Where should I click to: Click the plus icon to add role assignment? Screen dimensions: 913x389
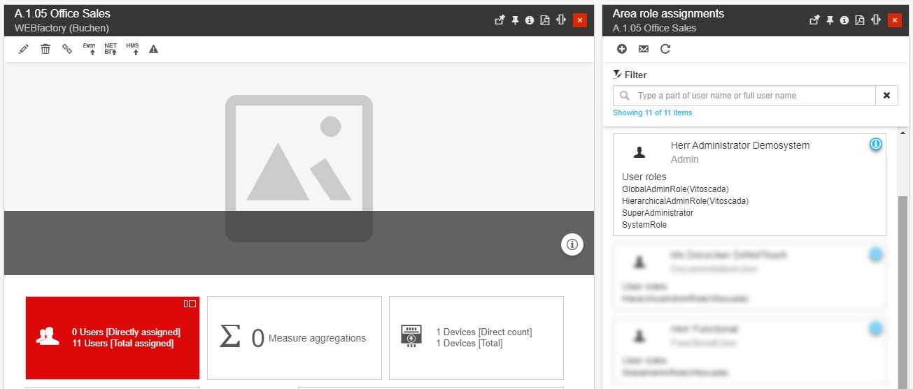click(x=622, y=49)
